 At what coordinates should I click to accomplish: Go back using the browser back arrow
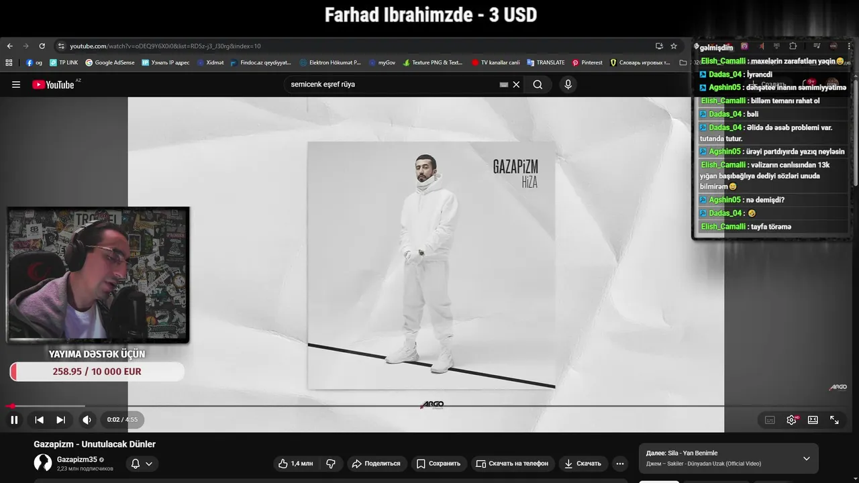[9, 46]
